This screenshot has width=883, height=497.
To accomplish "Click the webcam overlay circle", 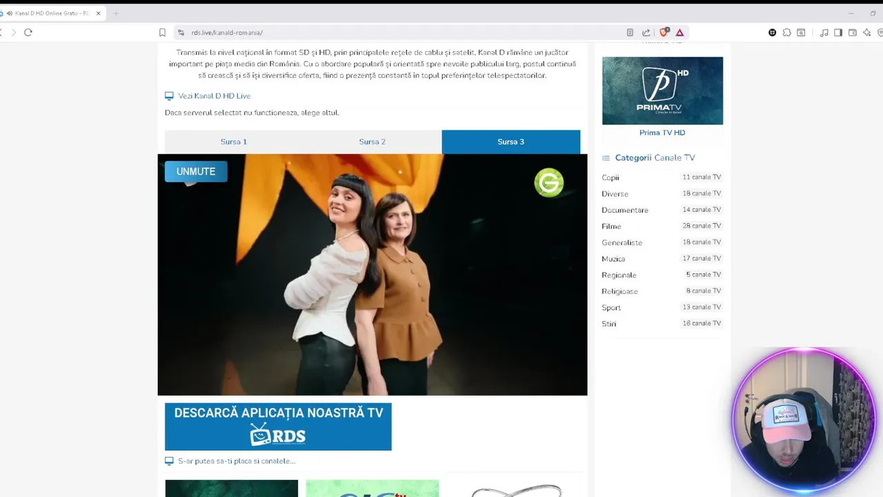I will click(804, 421).
